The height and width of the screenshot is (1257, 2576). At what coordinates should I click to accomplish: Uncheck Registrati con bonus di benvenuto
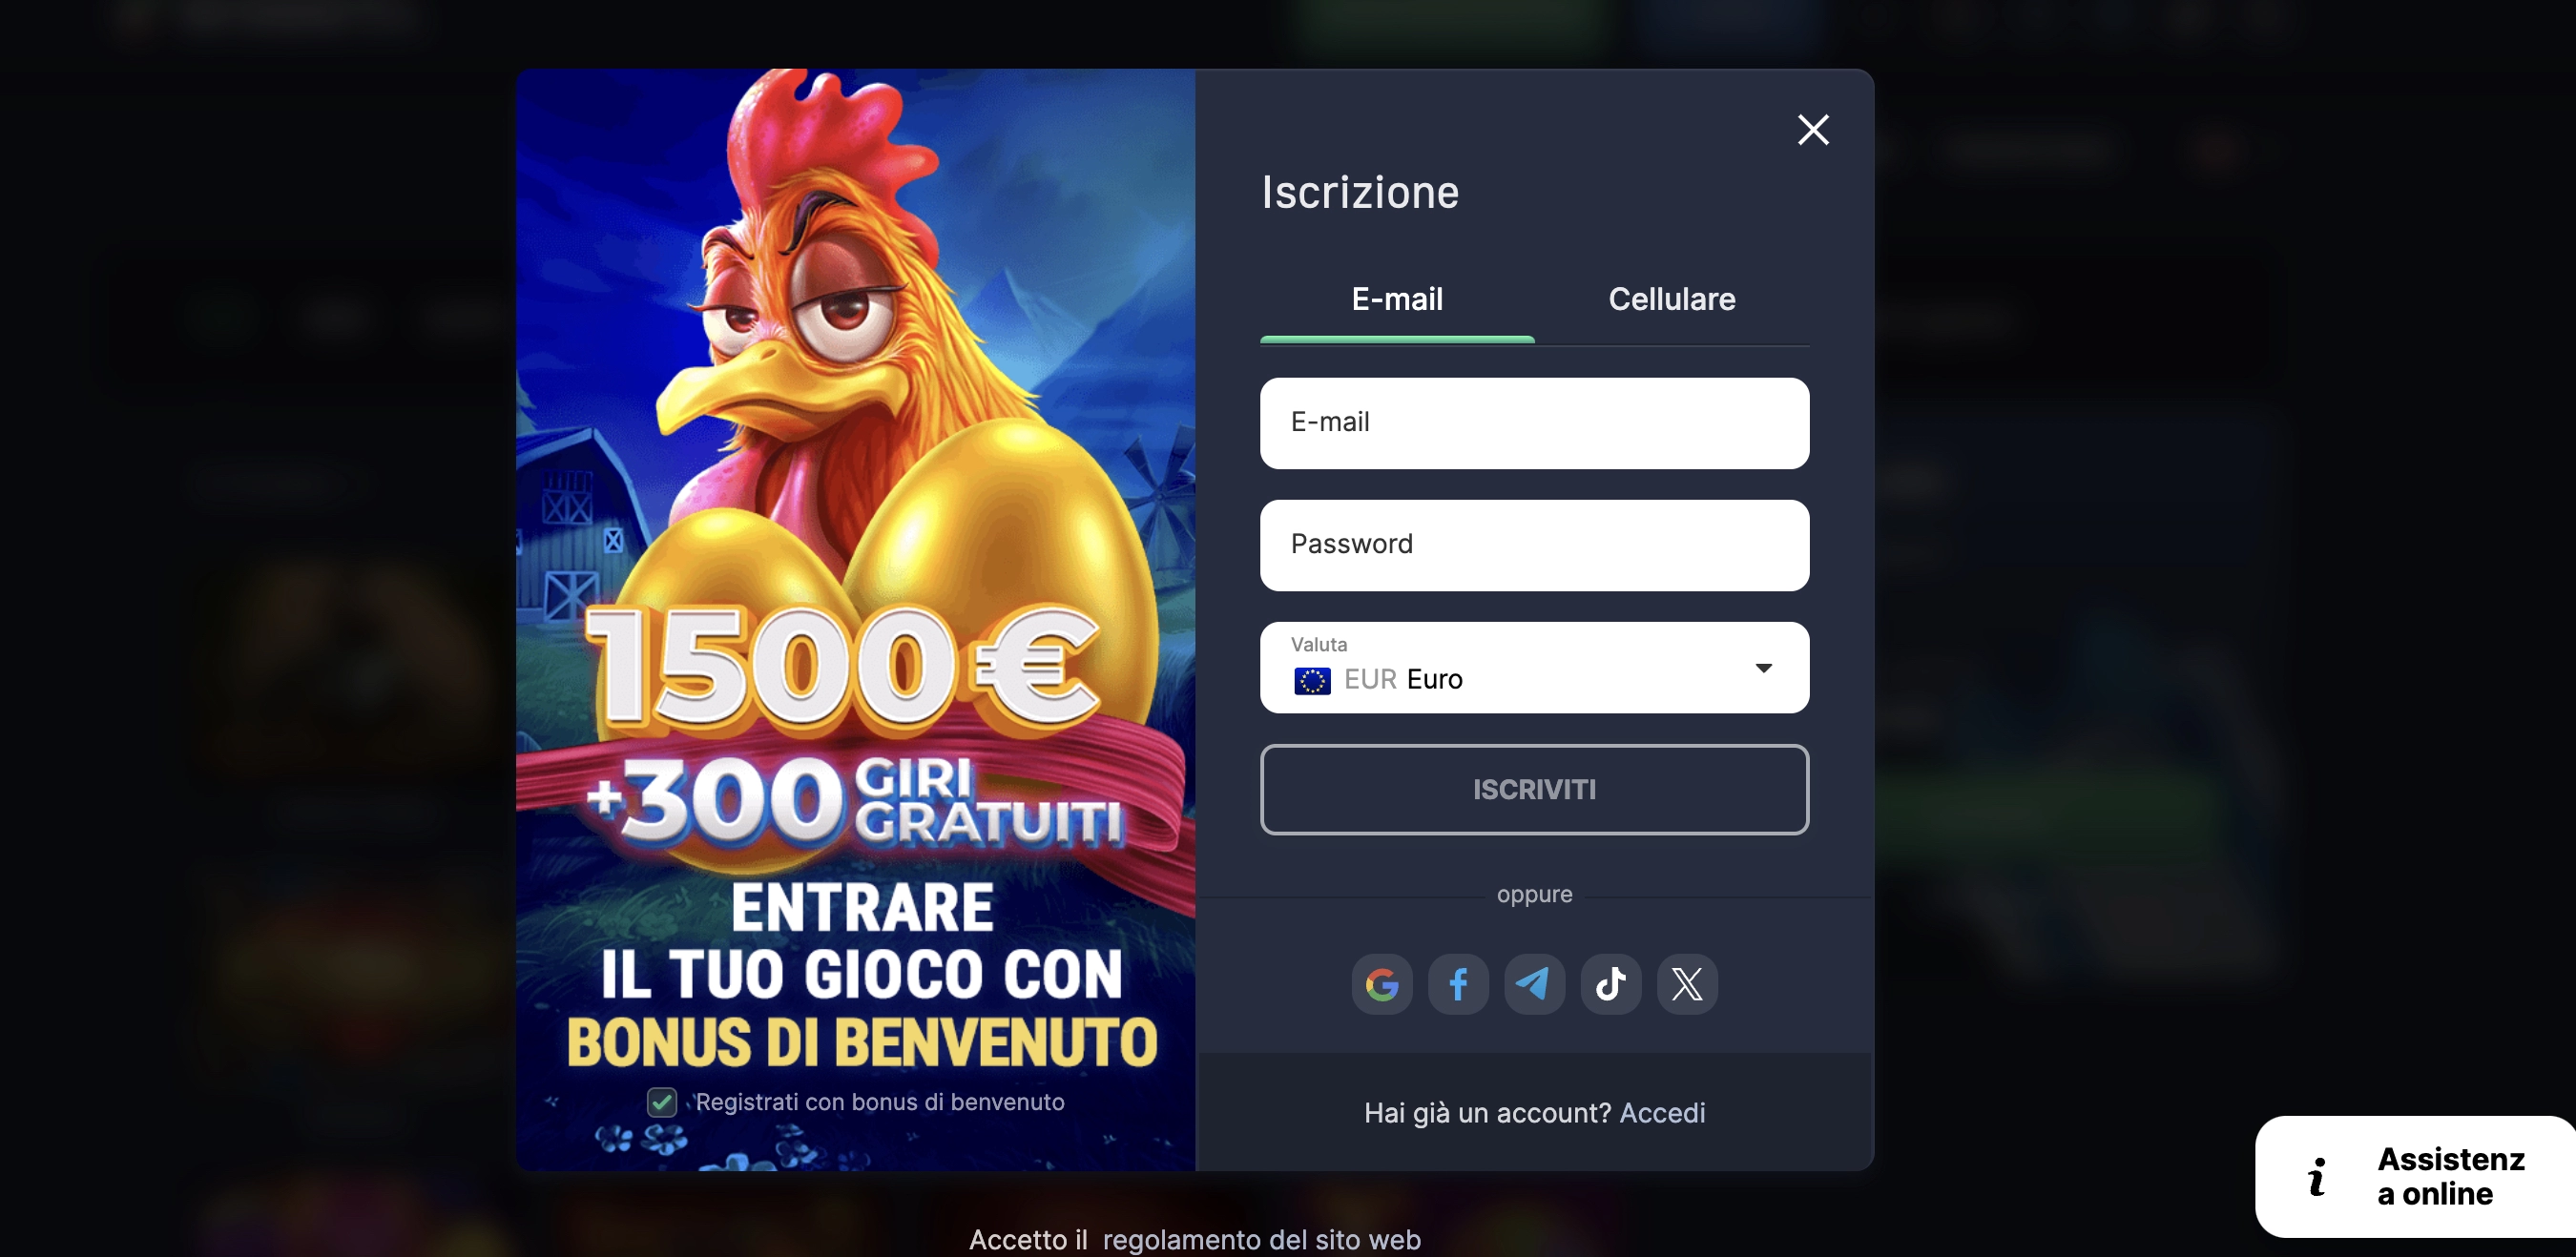pos(662,1102)
